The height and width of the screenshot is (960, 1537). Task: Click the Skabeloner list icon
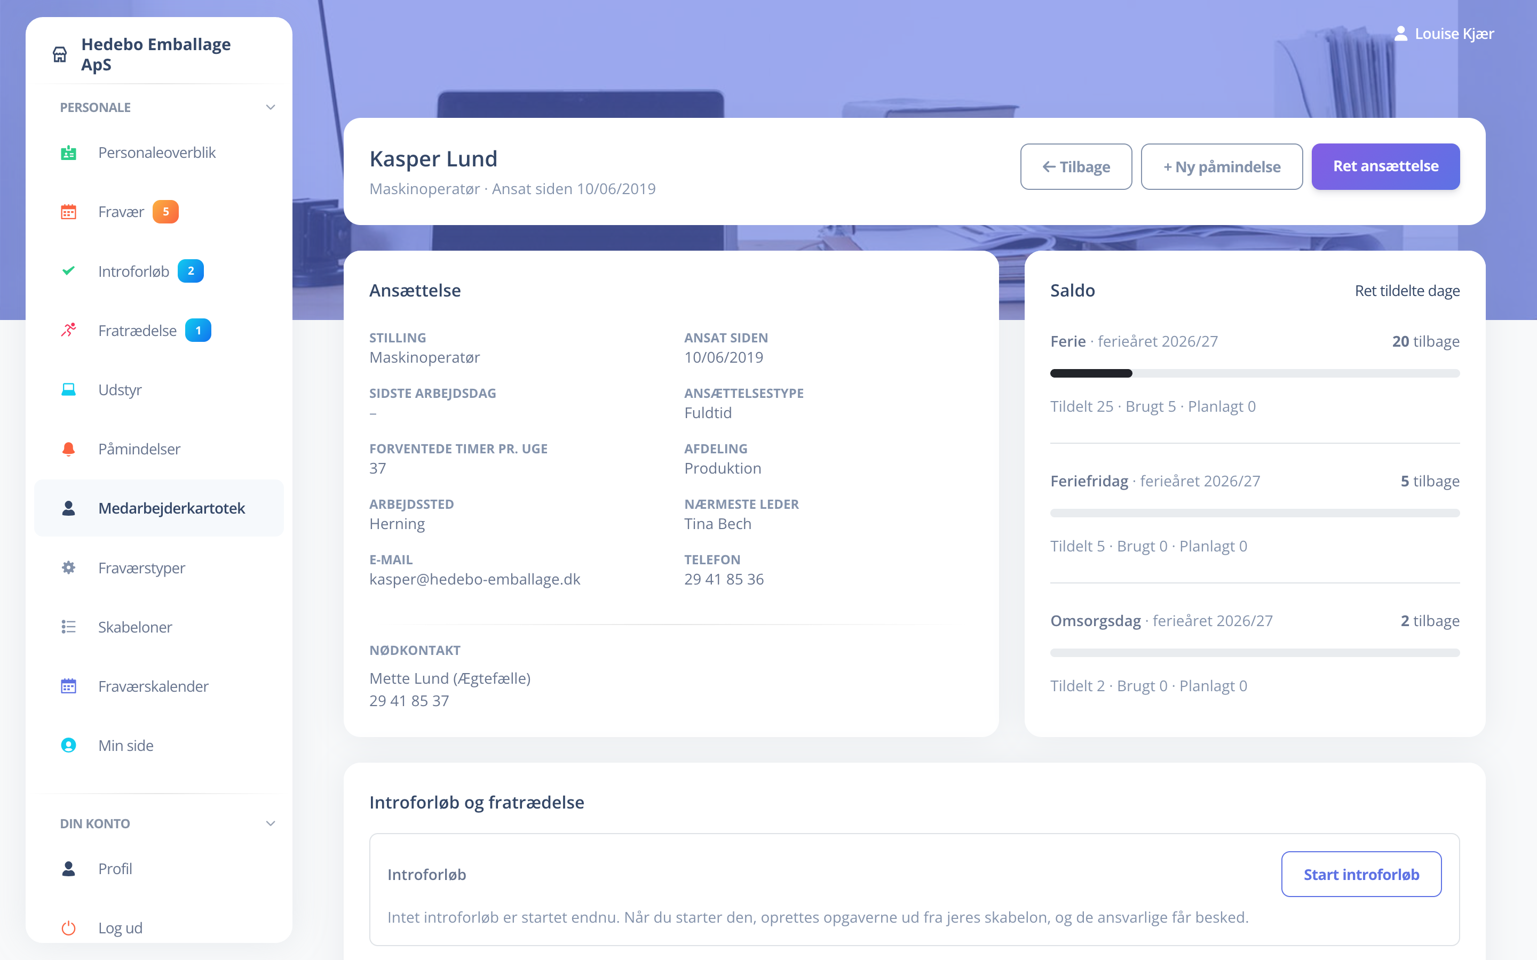click(69, 627)
